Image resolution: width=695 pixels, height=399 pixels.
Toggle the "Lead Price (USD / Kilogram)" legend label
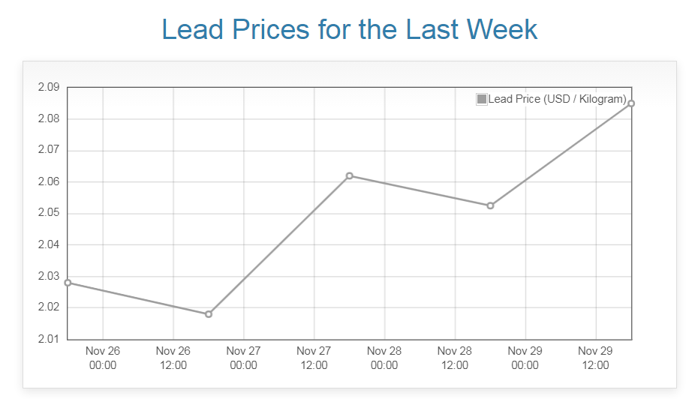pos(557,99)
